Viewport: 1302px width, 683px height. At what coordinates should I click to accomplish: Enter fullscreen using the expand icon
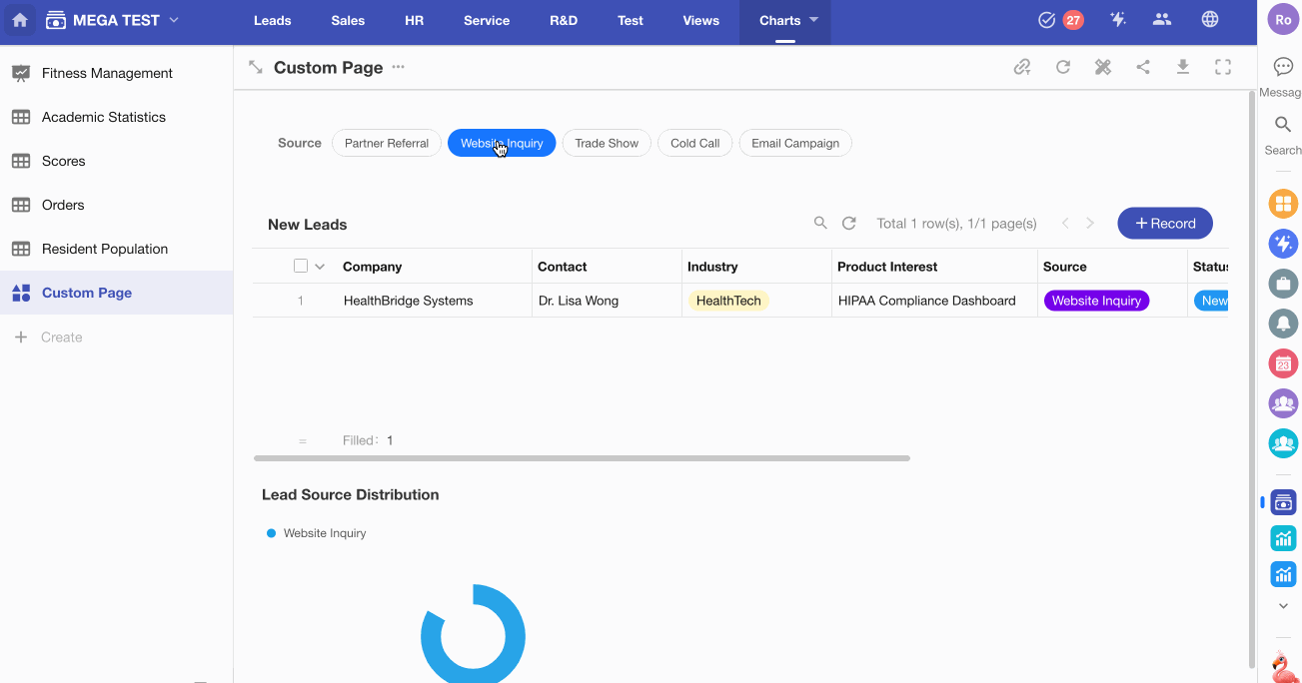(1223, 67)
